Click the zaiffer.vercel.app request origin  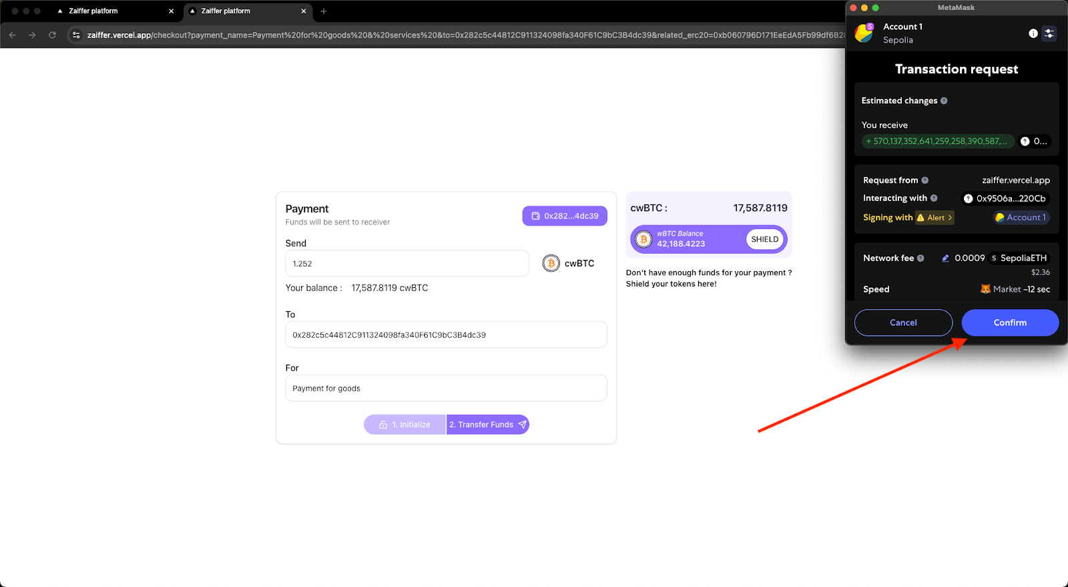(1016, 180)
